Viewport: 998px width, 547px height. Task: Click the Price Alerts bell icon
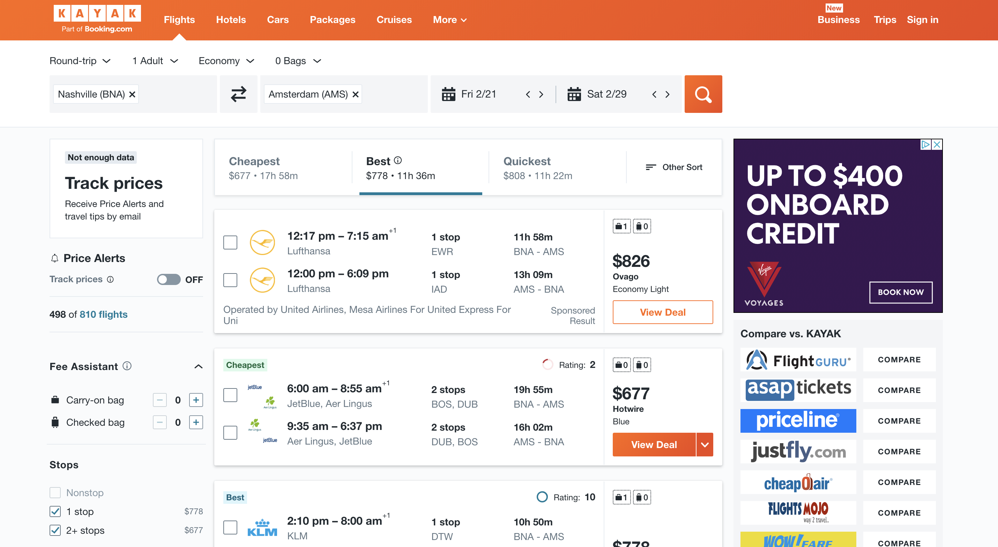tap(55, 259)
